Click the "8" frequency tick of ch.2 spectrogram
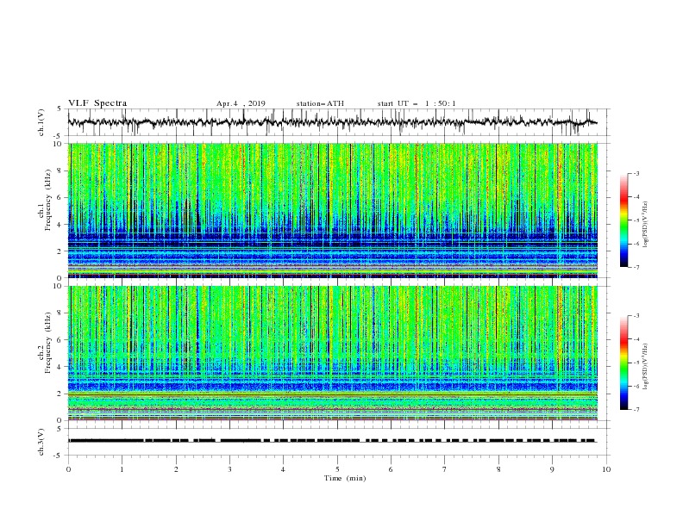This screenshot has height=527, width=683. click(x=60, y=313)
